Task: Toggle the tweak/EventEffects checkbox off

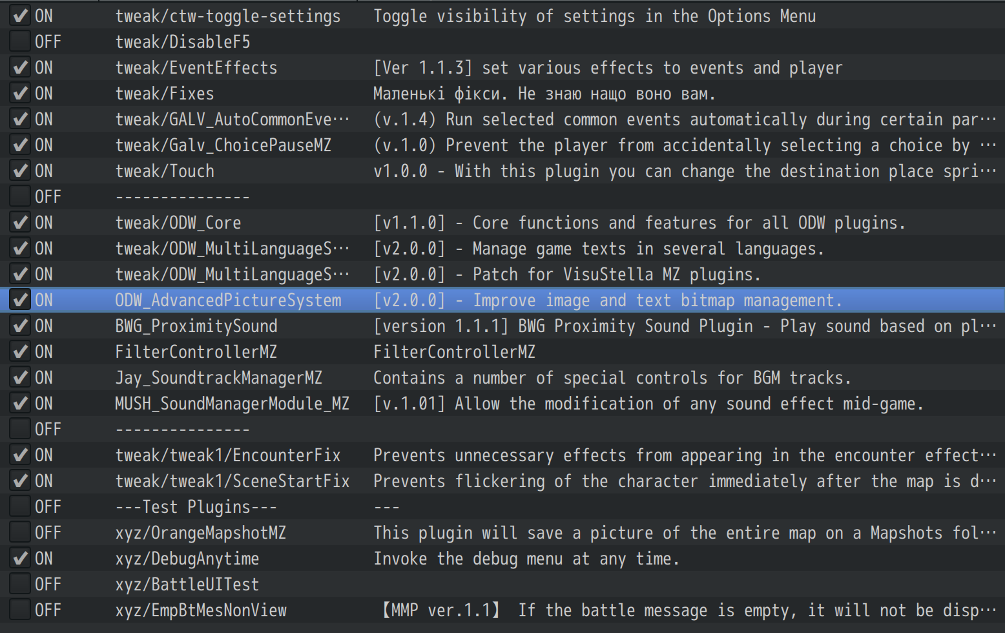Action: coord(20,67)
